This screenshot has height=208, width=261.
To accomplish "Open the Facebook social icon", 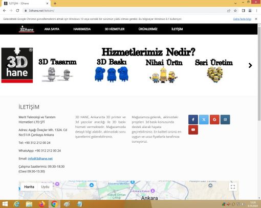I will (193, 119).
